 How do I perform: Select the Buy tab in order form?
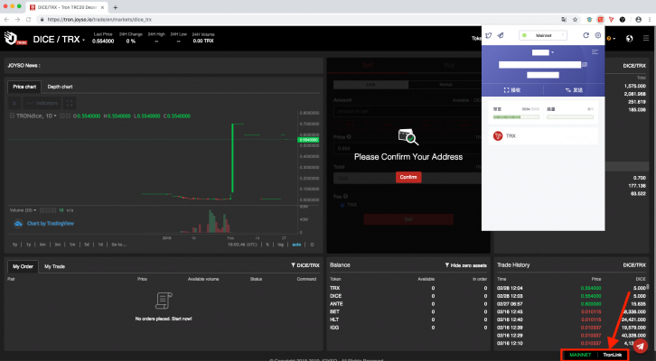(449, 65)
